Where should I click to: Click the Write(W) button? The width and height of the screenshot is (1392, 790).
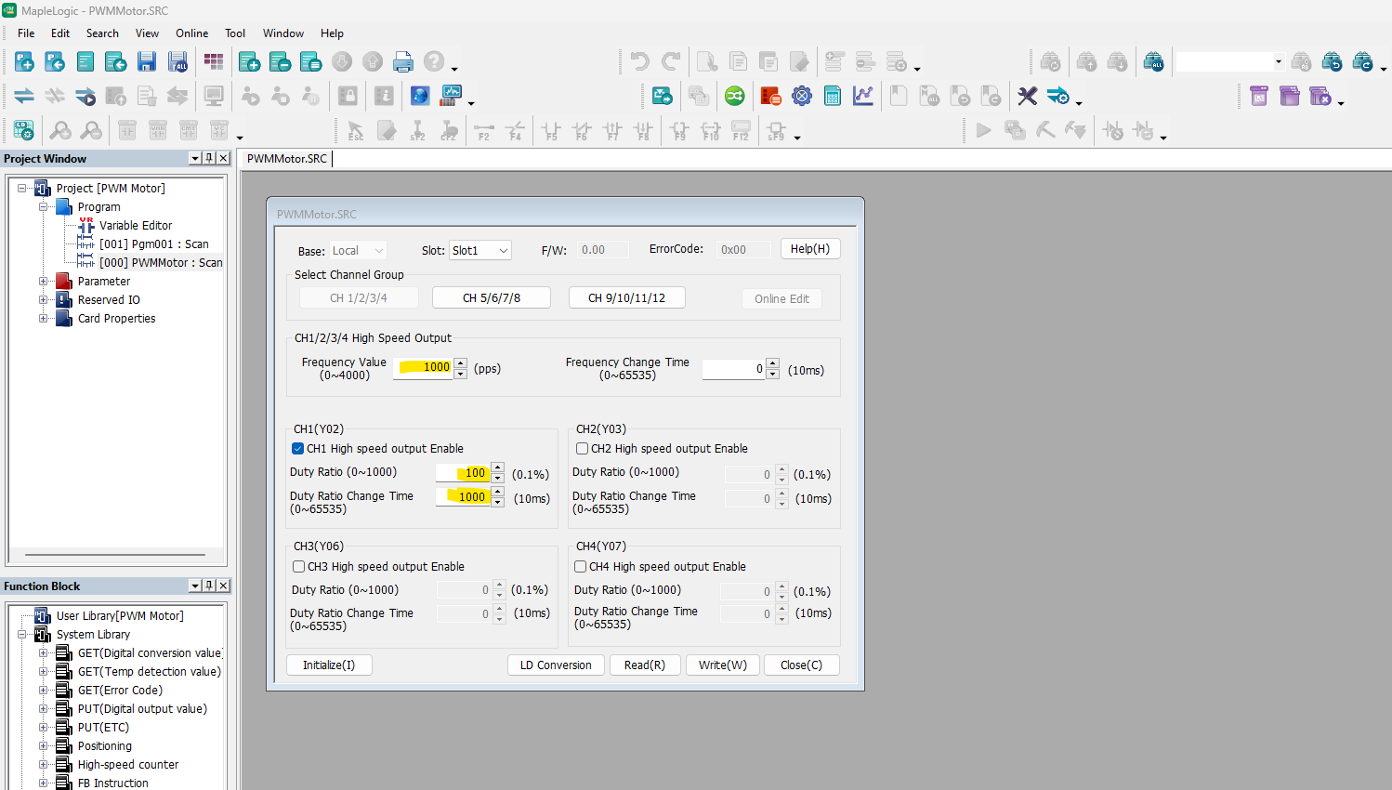click(722, 665)
